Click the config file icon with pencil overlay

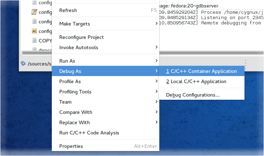pyautogui.click(x=34, y=12)
